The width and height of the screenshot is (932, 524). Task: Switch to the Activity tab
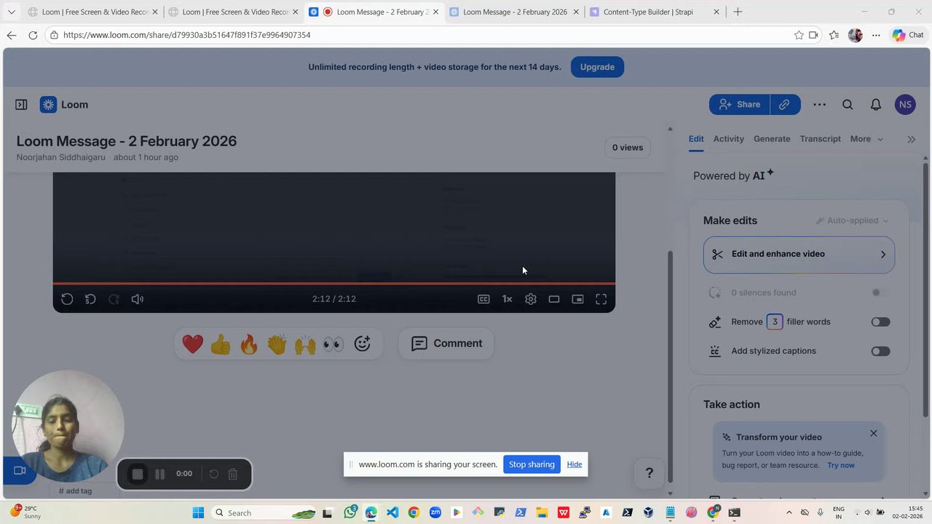click(x=729, y=139)
